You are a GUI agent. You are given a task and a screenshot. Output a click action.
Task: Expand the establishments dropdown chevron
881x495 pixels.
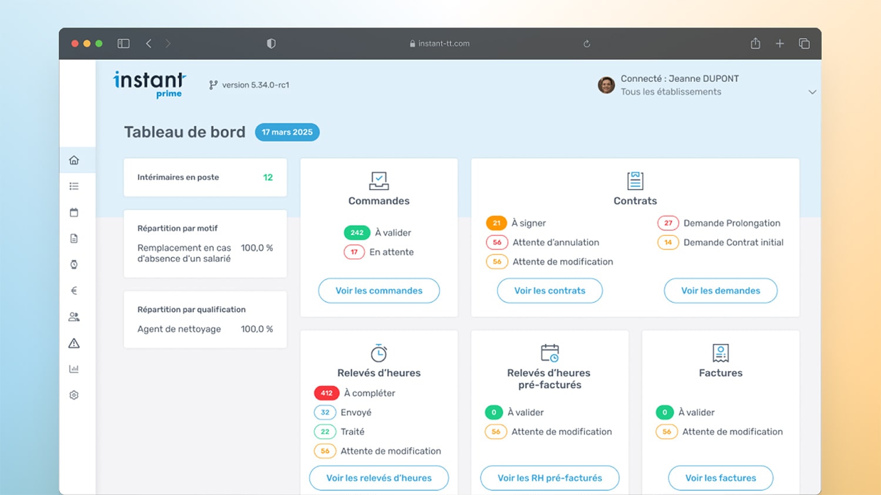pyautogui.click(x=812, y=92)
